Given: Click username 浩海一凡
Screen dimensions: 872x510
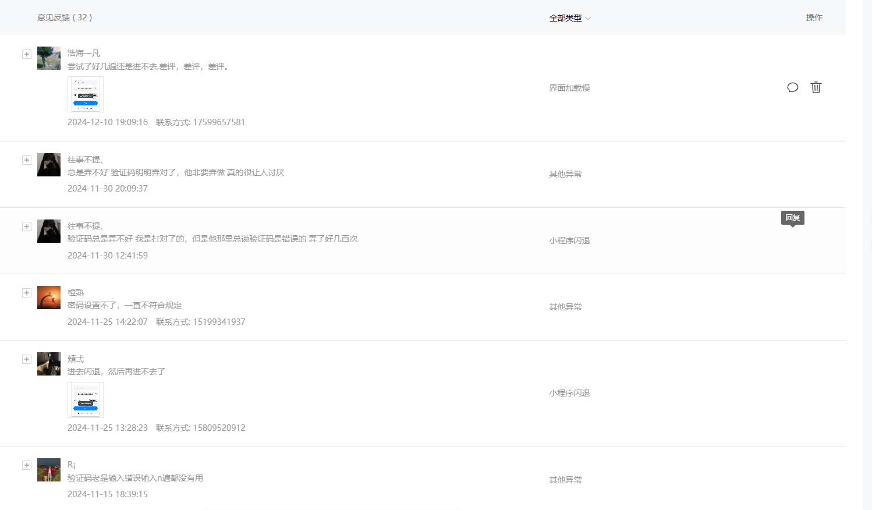Looking at the screenshot, I should coord(84,53).
